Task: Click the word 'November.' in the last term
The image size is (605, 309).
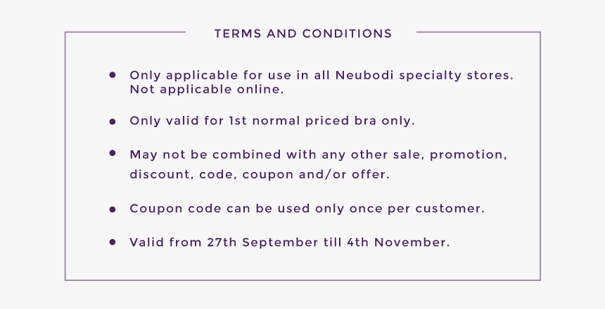Action: pos(412,243)
